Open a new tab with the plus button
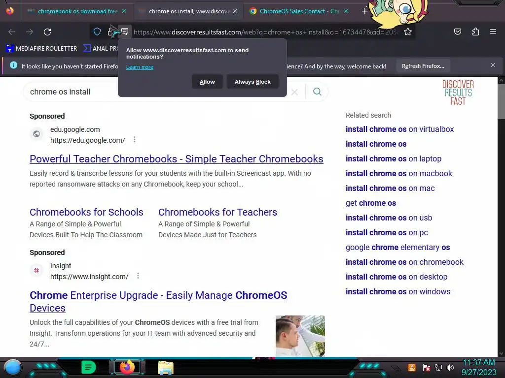 364,11
